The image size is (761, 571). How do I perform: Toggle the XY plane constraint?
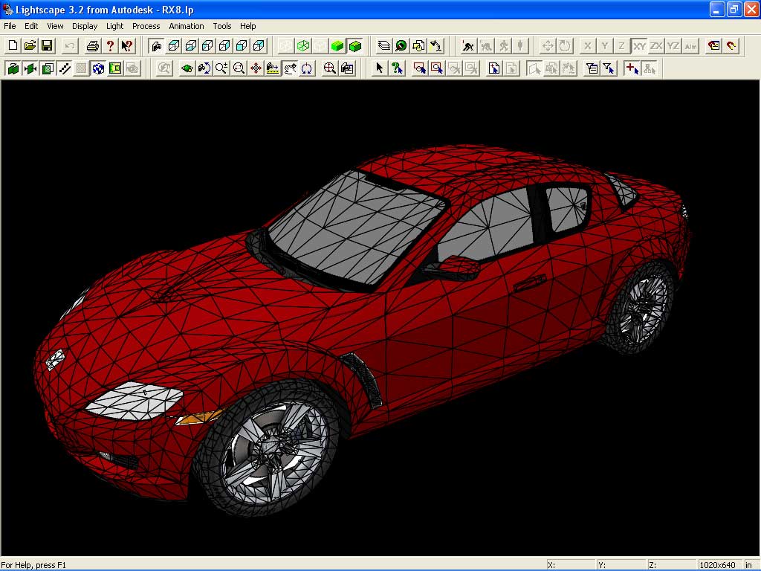click(x=638, y=46)
